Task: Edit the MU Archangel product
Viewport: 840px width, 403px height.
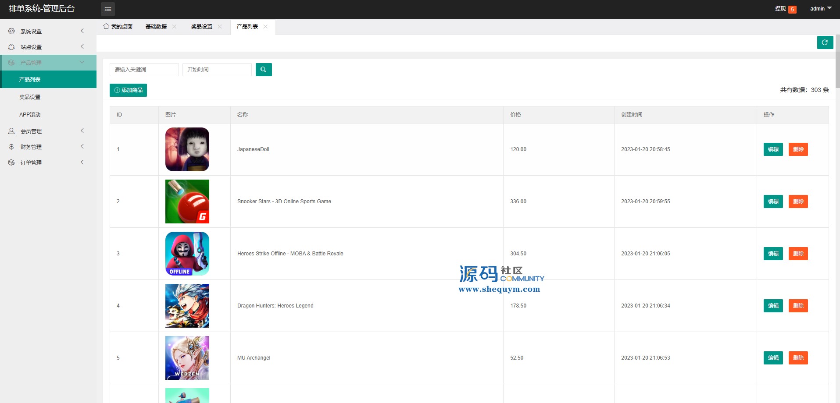Action: (x=773, y=358)
